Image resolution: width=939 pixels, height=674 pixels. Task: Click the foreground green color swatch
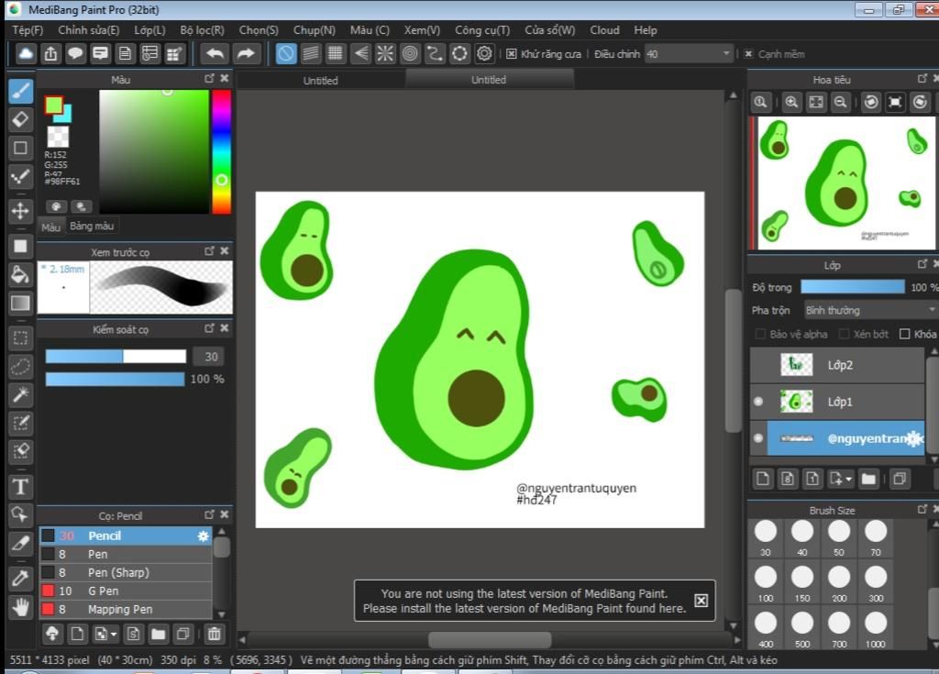[x=53, y=105]
